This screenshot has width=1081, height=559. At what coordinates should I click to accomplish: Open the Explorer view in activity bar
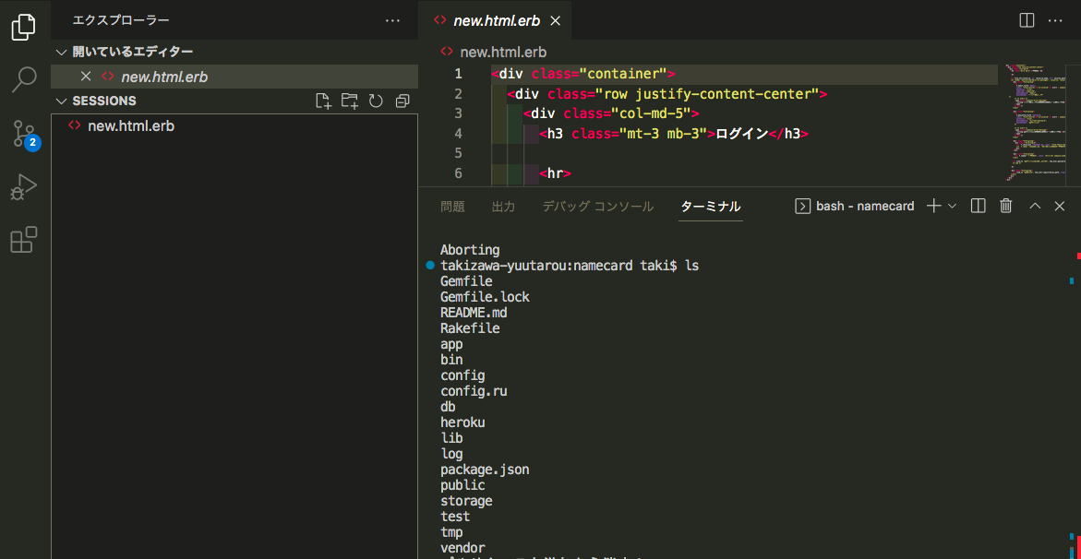24,27
